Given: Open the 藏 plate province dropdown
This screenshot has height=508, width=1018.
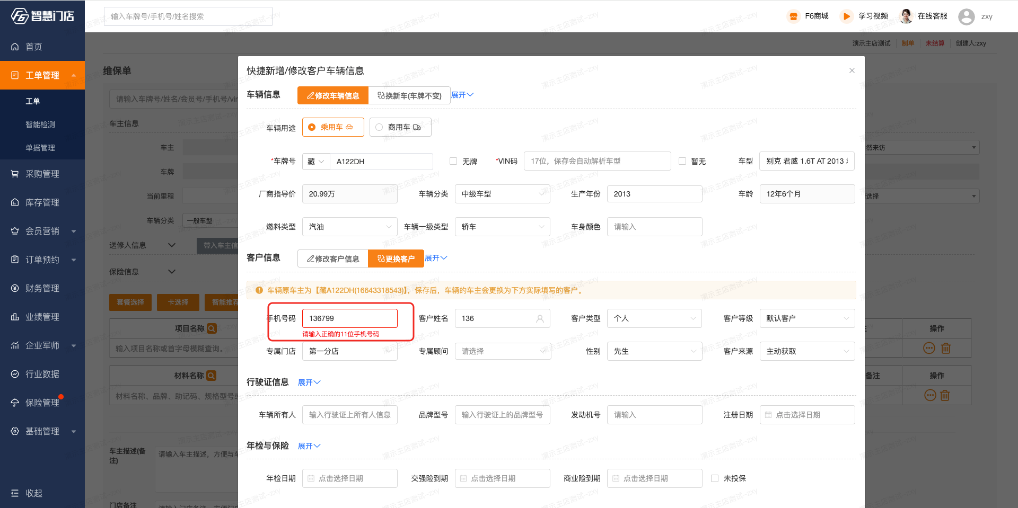Looking at the screenshot, I should pos(316,162).
